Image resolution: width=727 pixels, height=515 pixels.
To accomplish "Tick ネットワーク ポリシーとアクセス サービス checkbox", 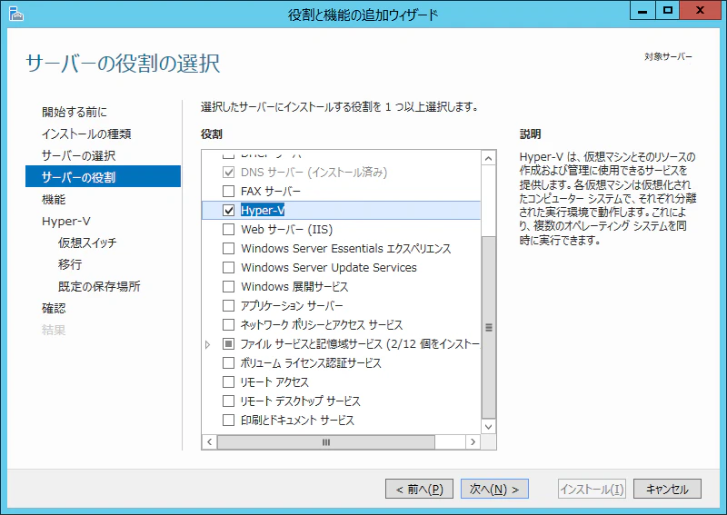I will [229, 324].
